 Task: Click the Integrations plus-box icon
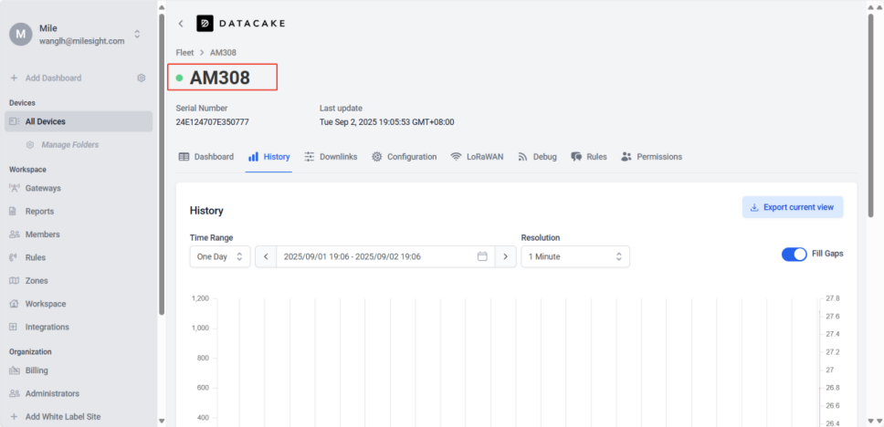14,327
